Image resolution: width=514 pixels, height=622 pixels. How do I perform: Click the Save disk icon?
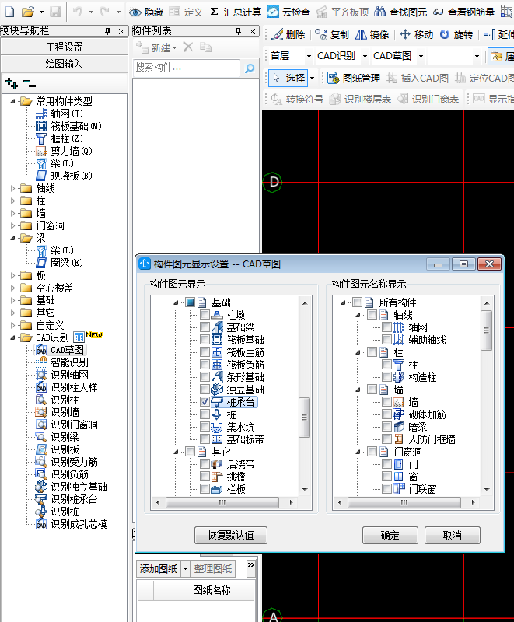(54, 12)
